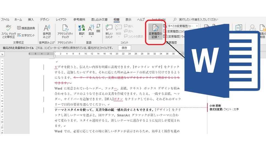Click the inserted red word ボタン
266x149 pixels.
(118, 99)
